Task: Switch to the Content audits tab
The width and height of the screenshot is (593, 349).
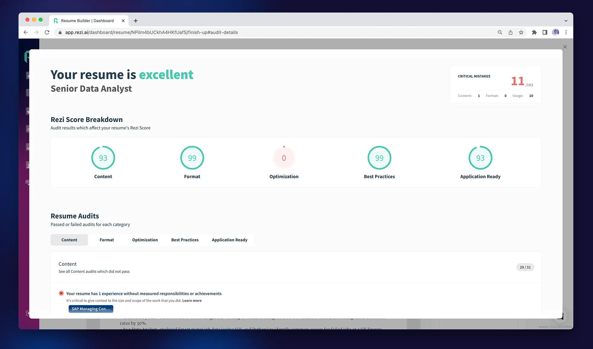Action: [x=69, y=240]
